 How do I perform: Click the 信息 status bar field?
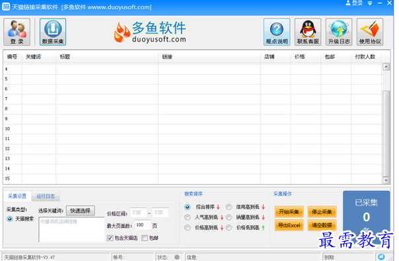click(x=253, y=257)
